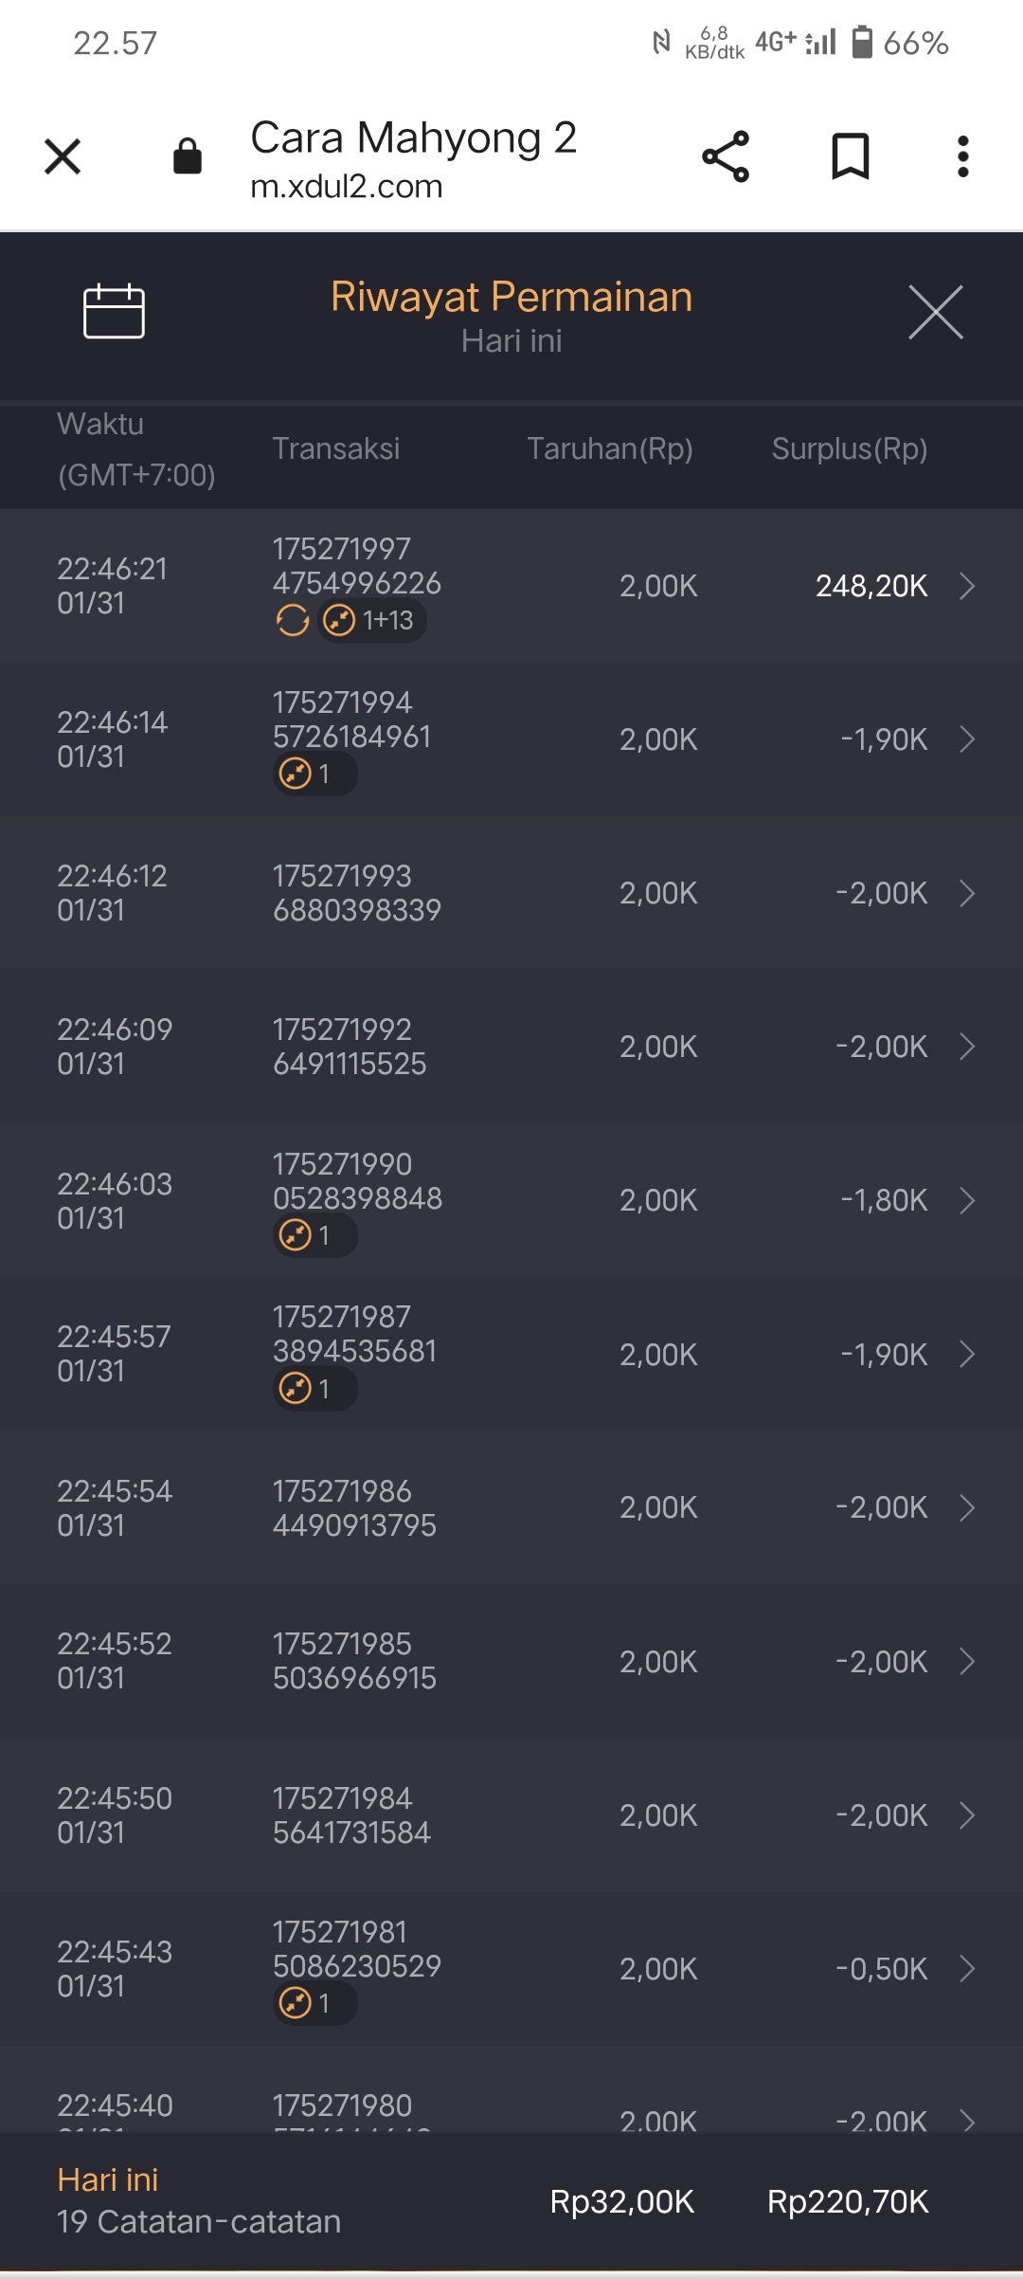Close the browser tab with the X
This screenshot has width=1023, height=2279.
coord(63,156)
